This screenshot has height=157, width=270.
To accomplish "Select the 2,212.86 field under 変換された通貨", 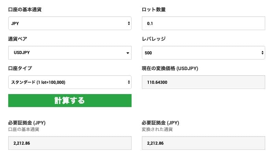I will click(x=203, y=143).
